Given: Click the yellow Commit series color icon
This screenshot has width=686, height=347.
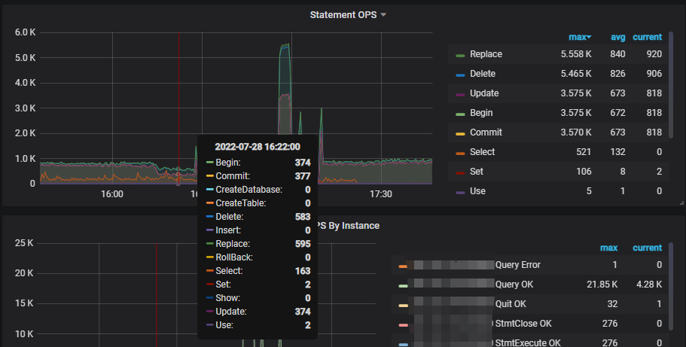Looking at the screenshot, I should [460, 133].
